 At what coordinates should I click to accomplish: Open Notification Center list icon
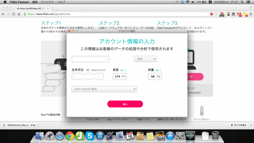(x=248, y=2)
